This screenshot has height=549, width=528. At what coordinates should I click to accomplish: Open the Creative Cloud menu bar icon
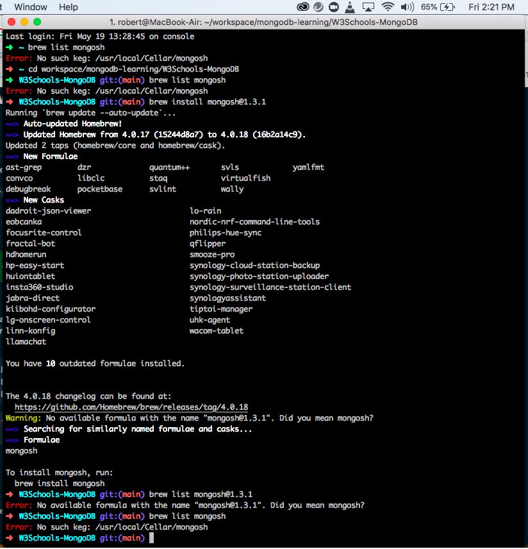point(304,7)
